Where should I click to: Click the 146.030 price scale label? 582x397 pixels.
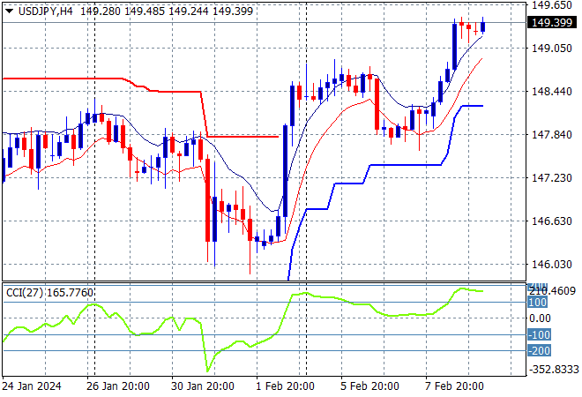(x=552, y=264)
